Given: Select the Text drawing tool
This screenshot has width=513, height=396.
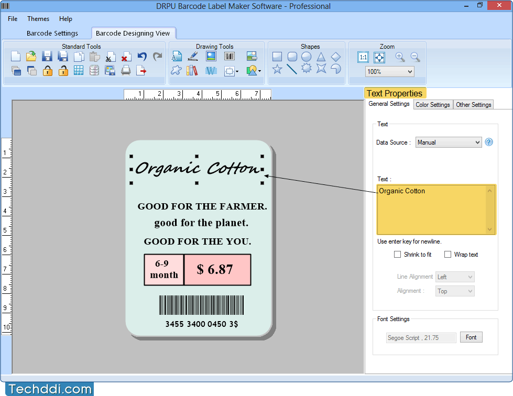Looking at the screenshot, I should pos(177,56).
